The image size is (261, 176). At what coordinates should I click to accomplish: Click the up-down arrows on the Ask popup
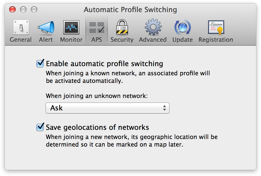point(164,108)
